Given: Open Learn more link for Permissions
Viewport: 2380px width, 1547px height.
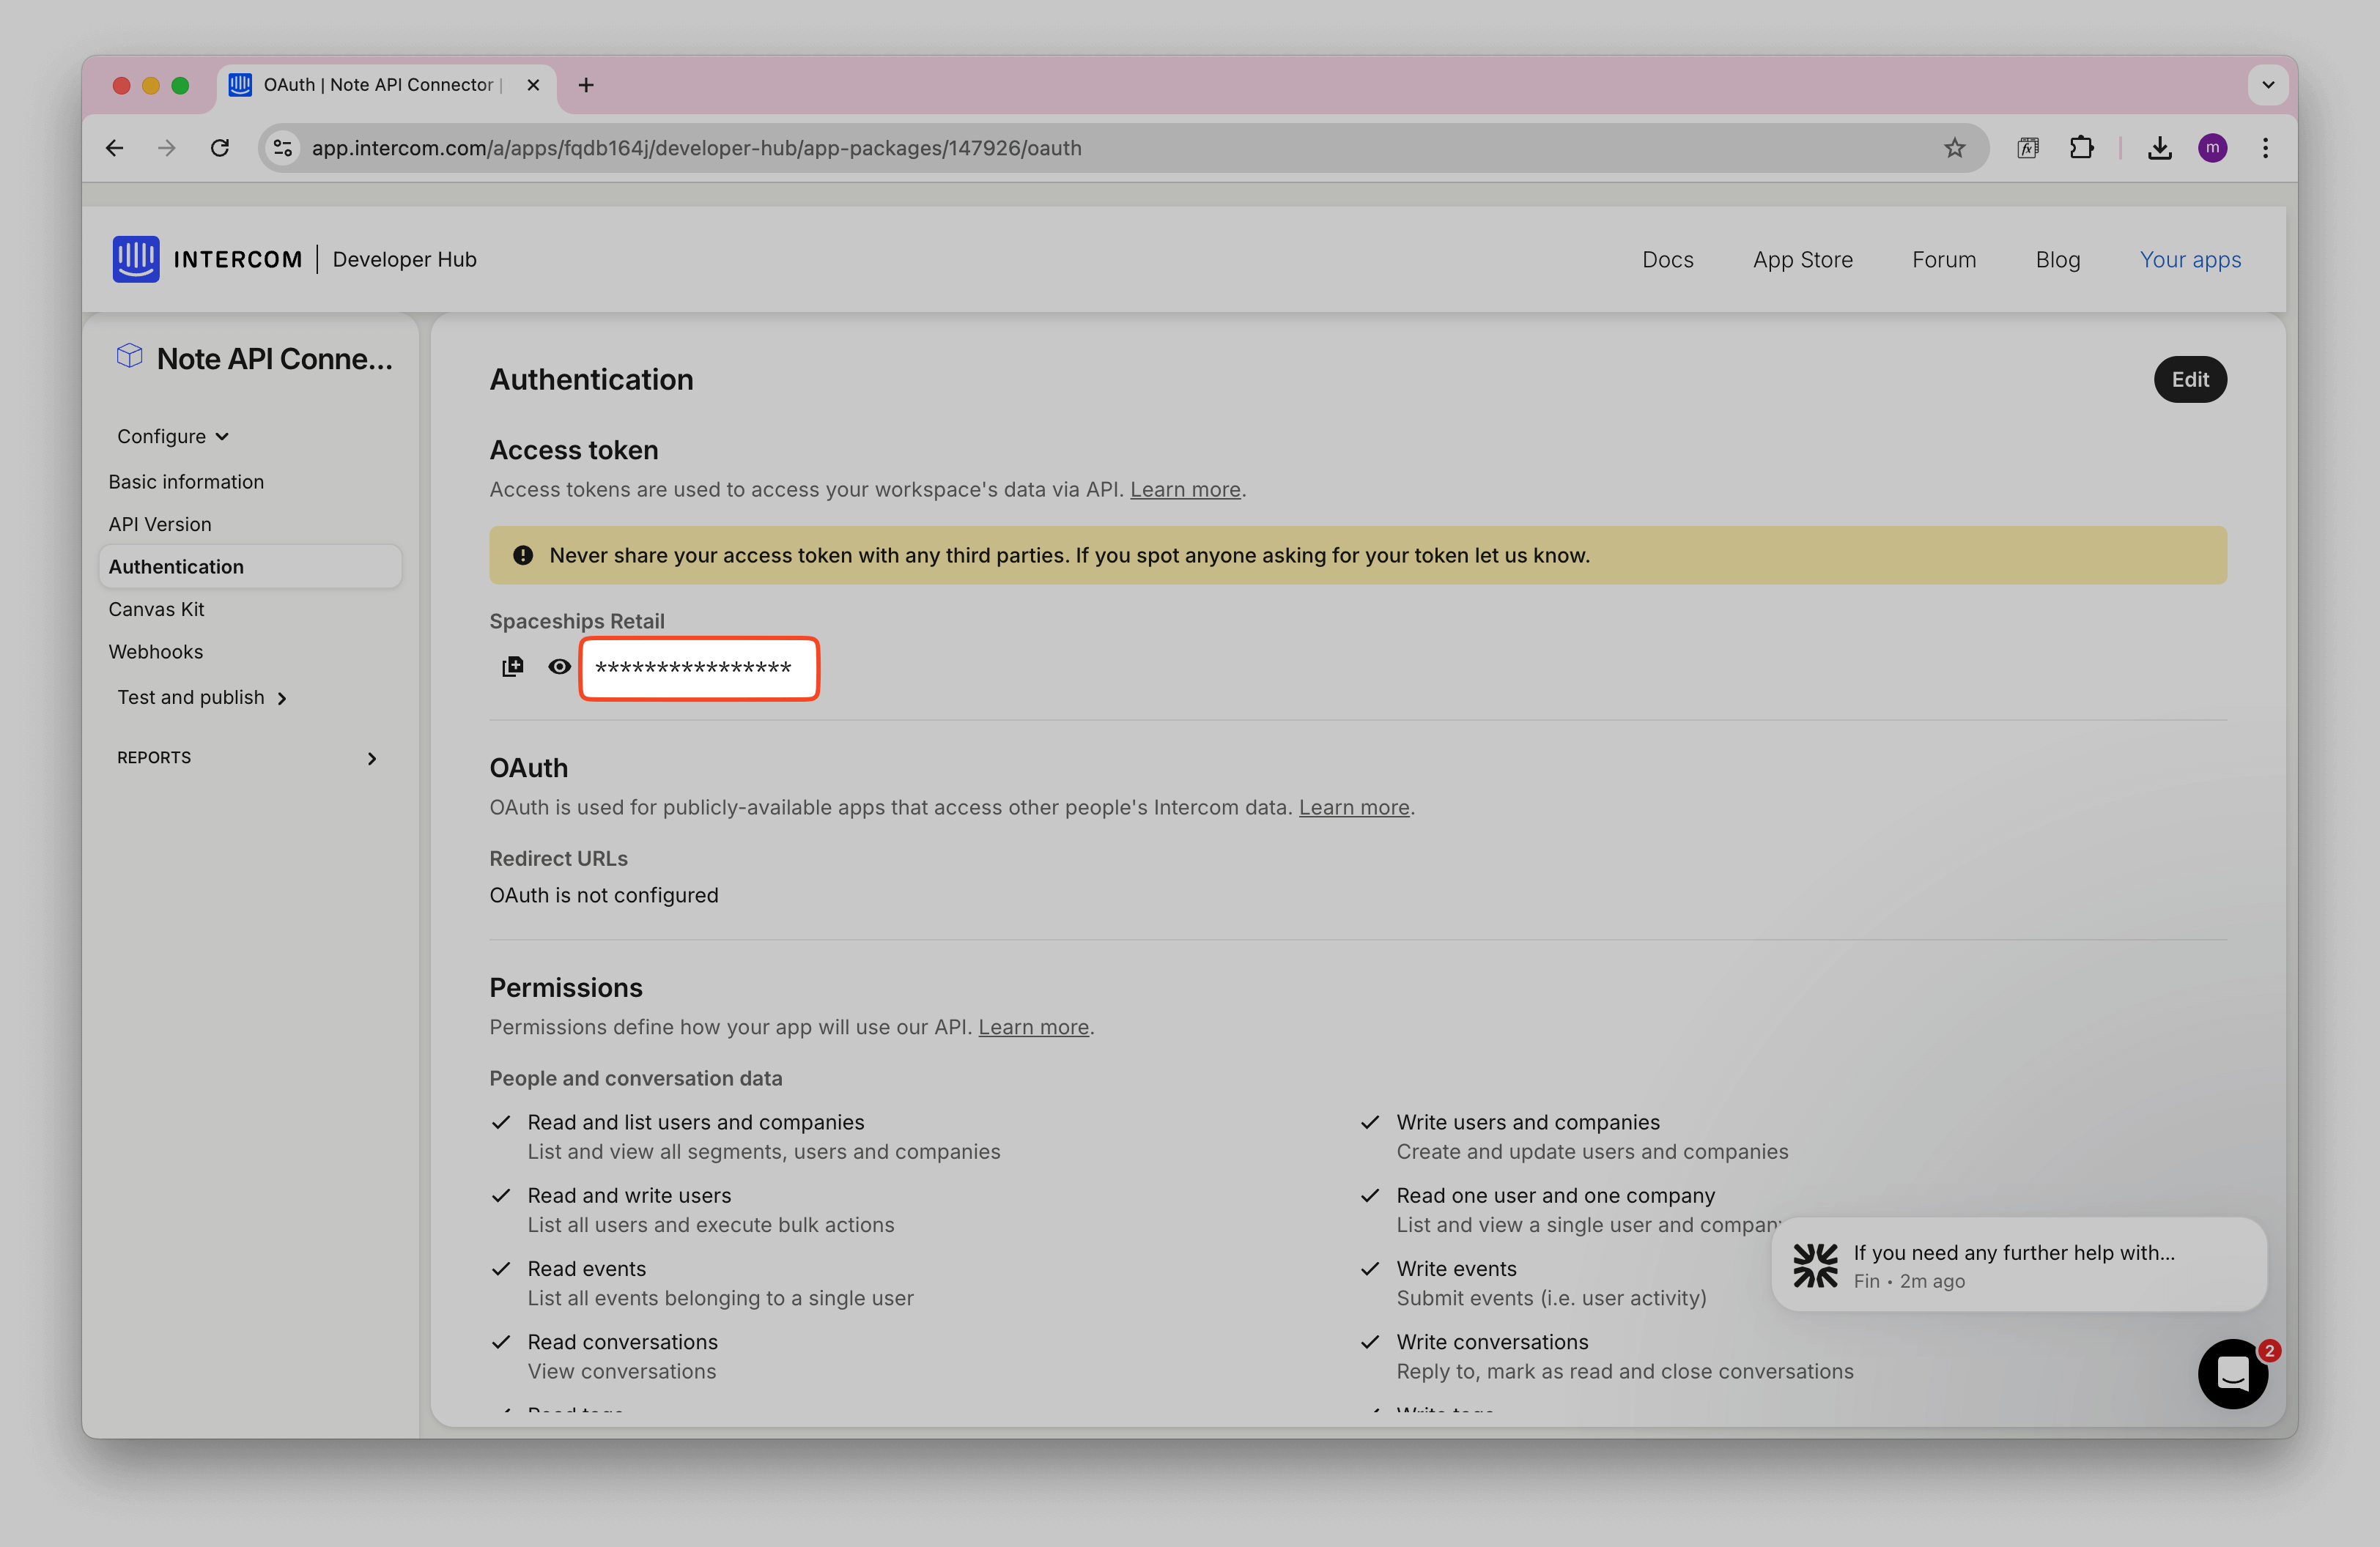Looking at the screenshot, I should [x=1033, y=1028].
